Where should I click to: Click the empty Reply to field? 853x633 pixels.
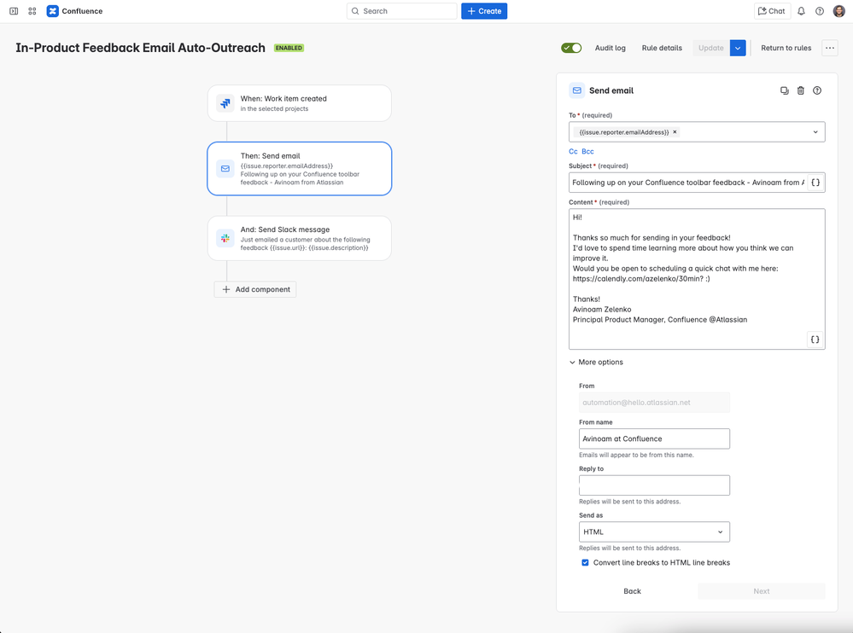coord(654,485)
